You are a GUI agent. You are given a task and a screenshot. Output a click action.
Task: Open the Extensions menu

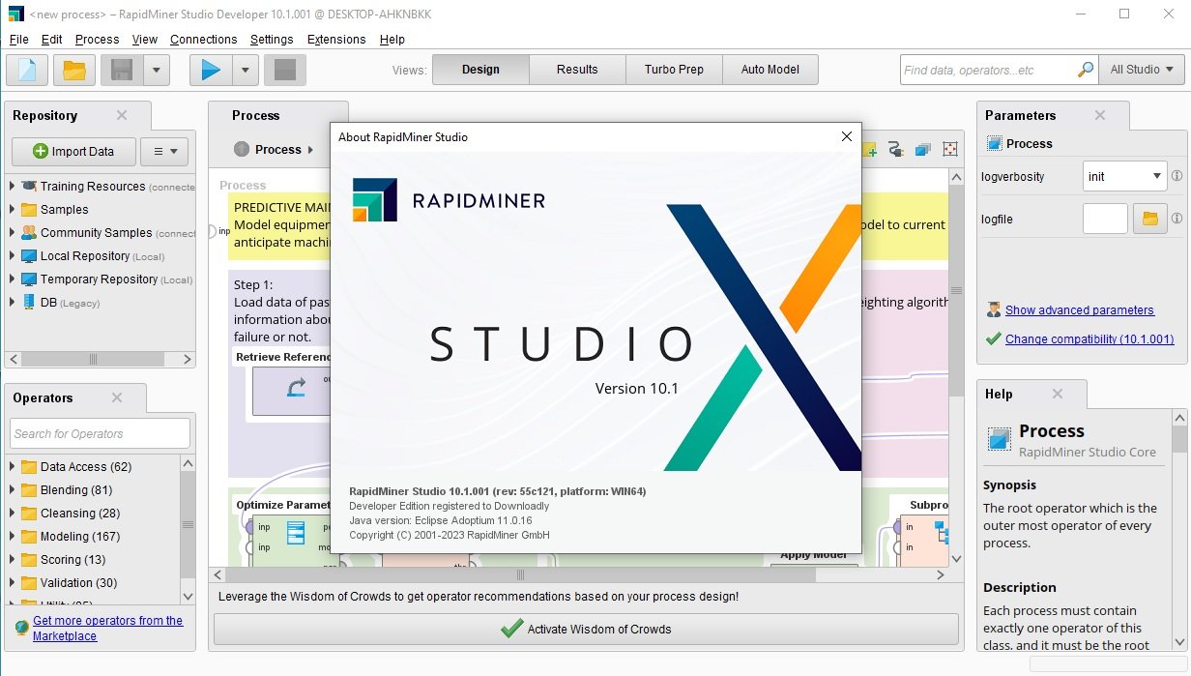click(x=336, y=40)
